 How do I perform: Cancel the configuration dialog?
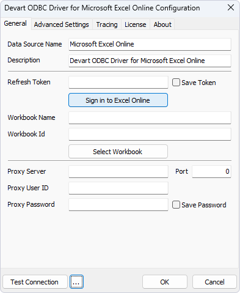214,282
